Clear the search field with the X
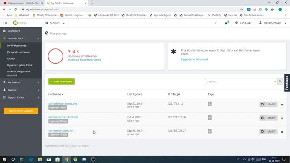 click(x=275, y=81)
